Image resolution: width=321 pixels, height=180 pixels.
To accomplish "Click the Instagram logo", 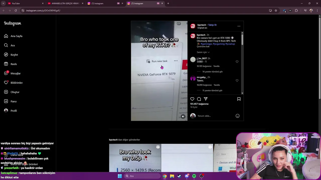I will (x=13, y=23).
